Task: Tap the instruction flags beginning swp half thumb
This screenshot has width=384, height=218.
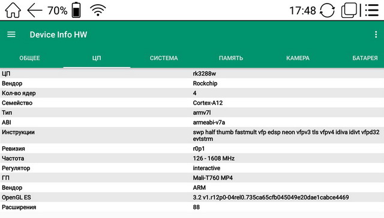Action: tap(286, 135)
